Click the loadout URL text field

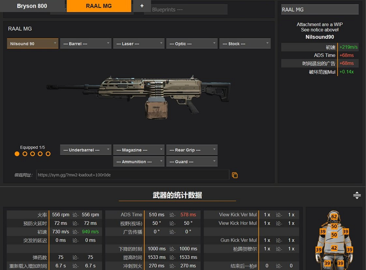click(x=132, y=175)
